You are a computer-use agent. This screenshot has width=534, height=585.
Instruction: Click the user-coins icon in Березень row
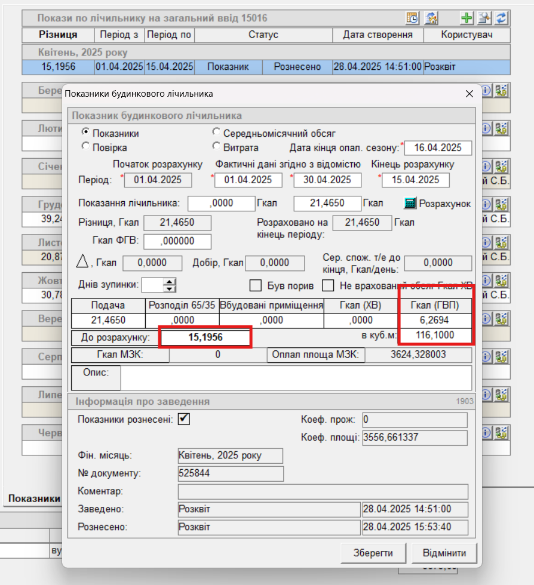click(x=501, y=90)
